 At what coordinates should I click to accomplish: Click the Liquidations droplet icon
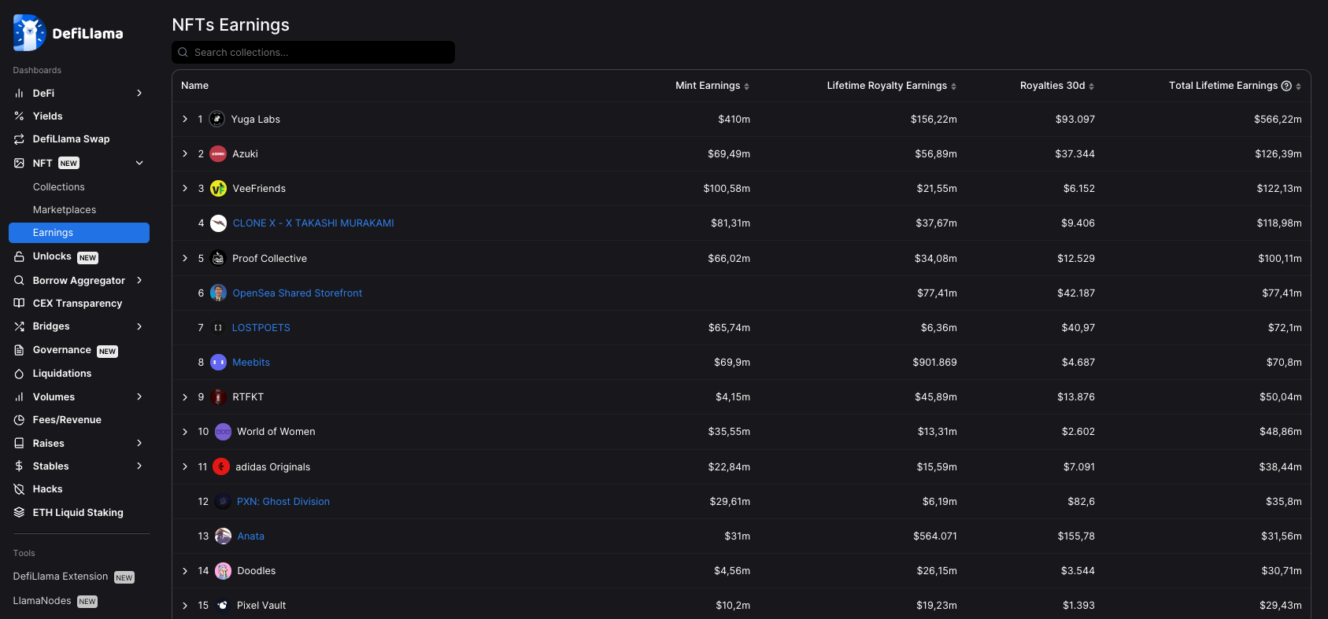19,374
